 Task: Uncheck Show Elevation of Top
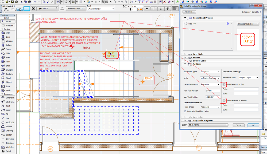coord(224,84)
